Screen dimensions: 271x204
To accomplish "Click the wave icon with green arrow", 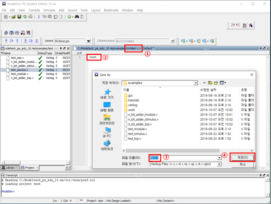I will (x=212, y=41).
